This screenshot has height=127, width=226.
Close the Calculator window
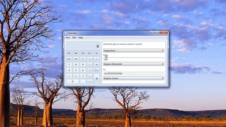pyautogui.click(x=164, y=32)
